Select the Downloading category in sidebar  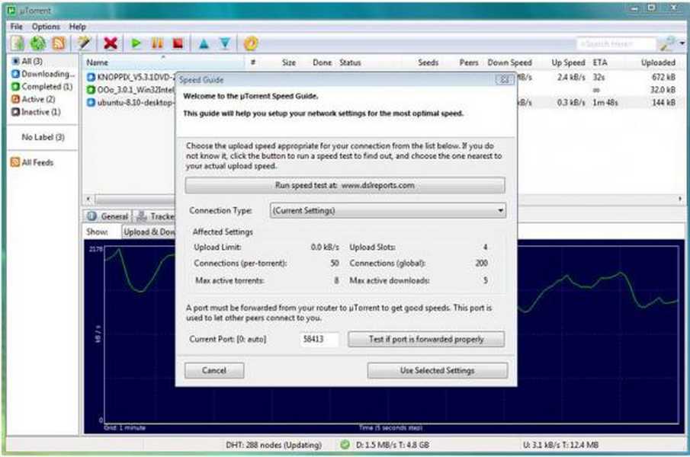click(x=43, y=74)
